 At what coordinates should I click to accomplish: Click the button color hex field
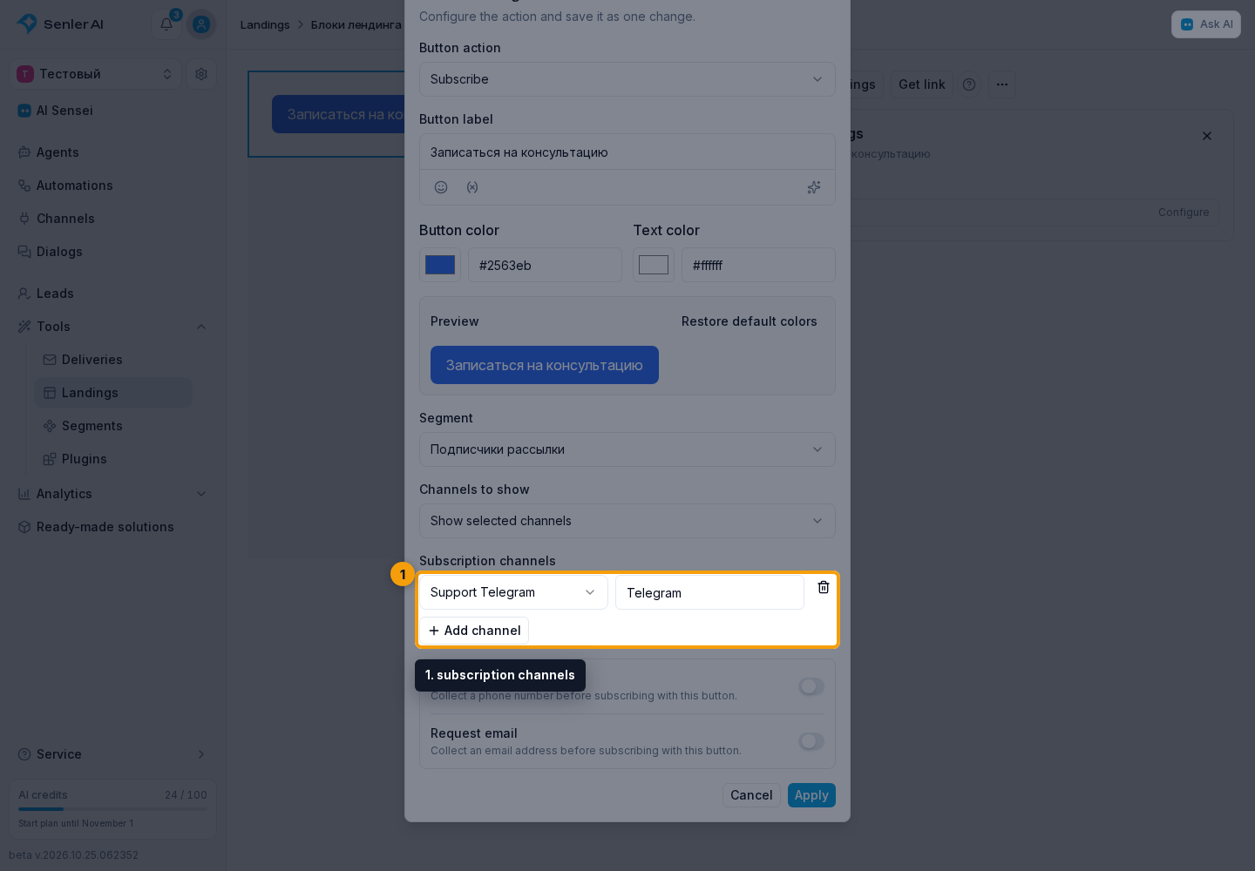point(545,265)
